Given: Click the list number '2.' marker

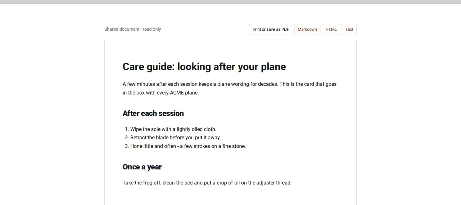Looking at the screenshot, I should 127,138.
